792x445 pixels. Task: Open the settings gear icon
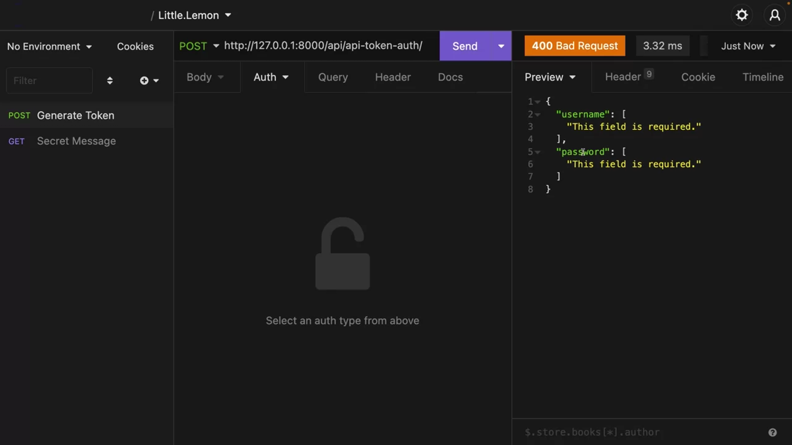[x=742, y=16]
